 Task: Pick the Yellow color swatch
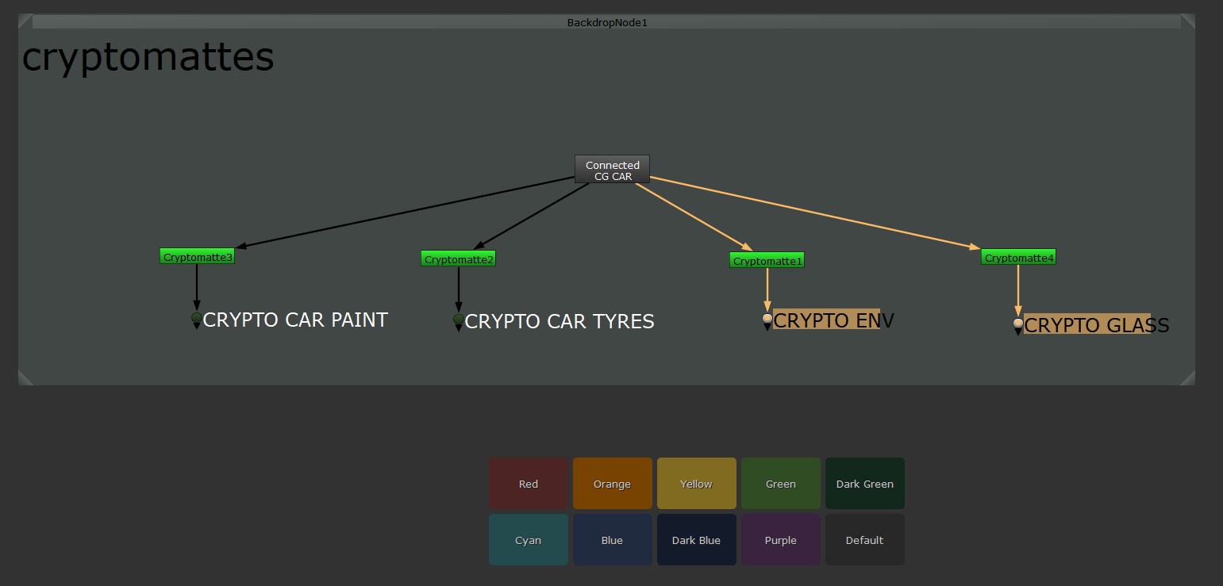(696, 484)
